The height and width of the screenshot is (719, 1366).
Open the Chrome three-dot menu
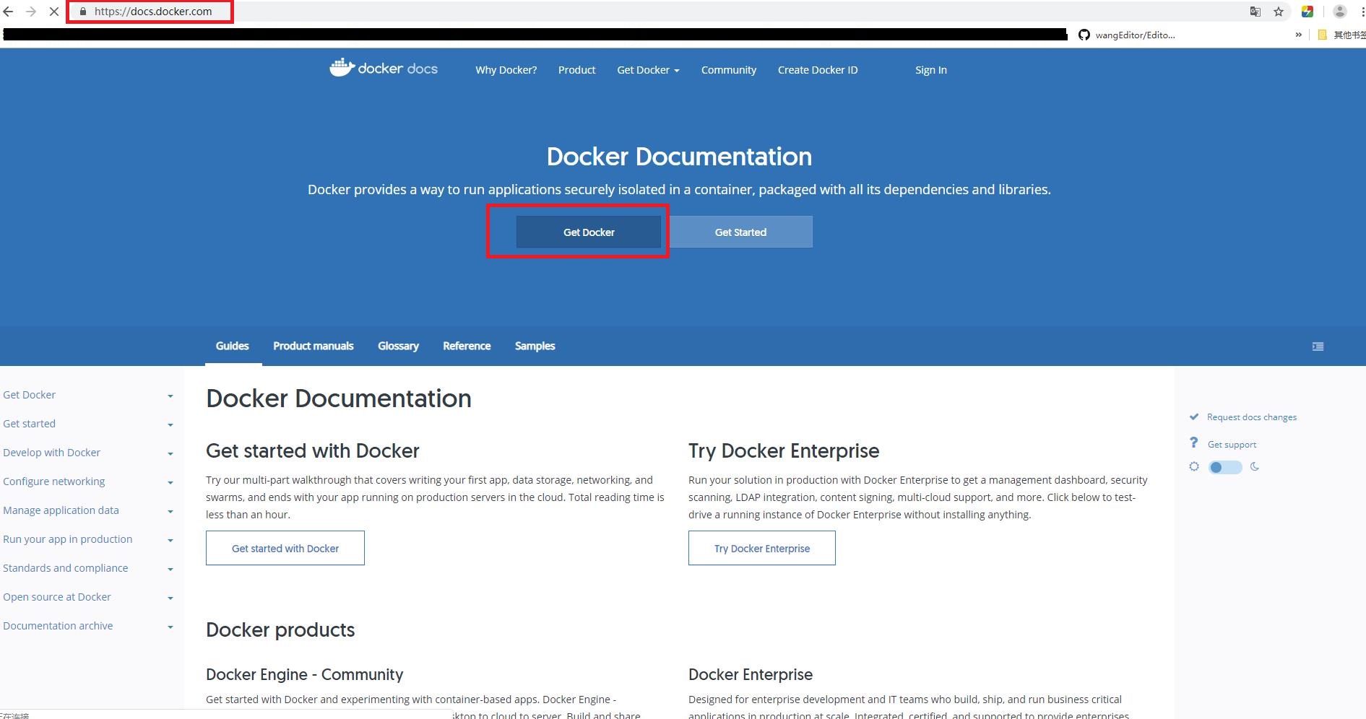[1362, 12]
